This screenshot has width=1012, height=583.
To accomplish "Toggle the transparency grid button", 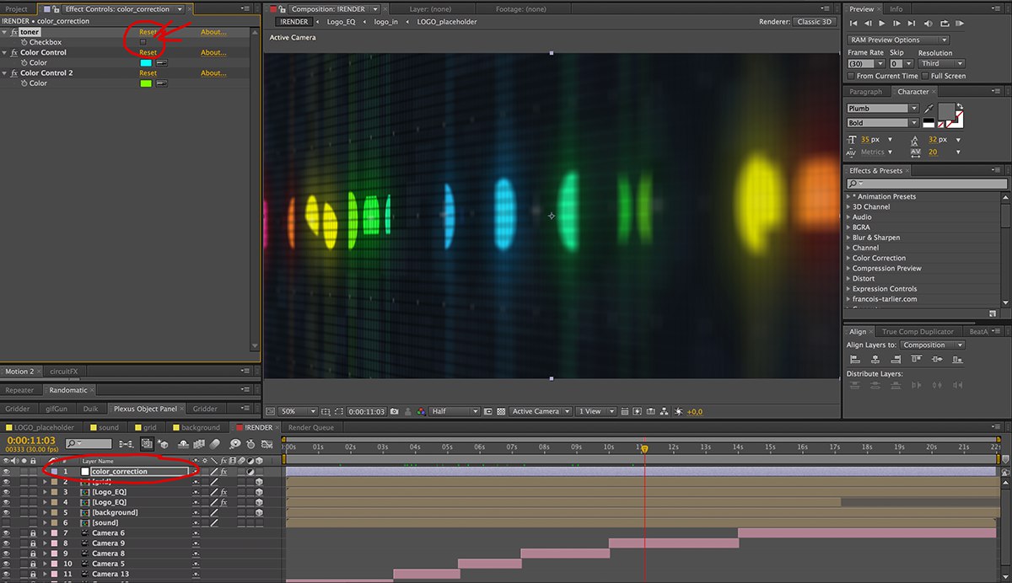I will (501, 411).
